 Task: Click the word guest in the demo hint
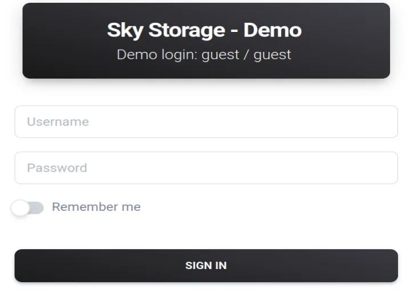(x=220, y=55)
